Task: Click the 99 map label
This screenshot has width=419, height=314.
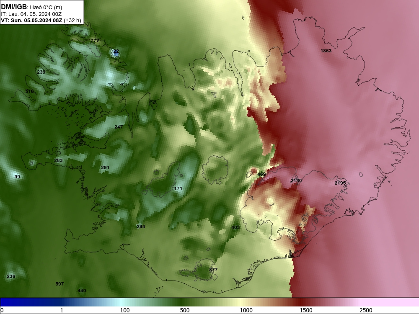Action: (17, 177)
